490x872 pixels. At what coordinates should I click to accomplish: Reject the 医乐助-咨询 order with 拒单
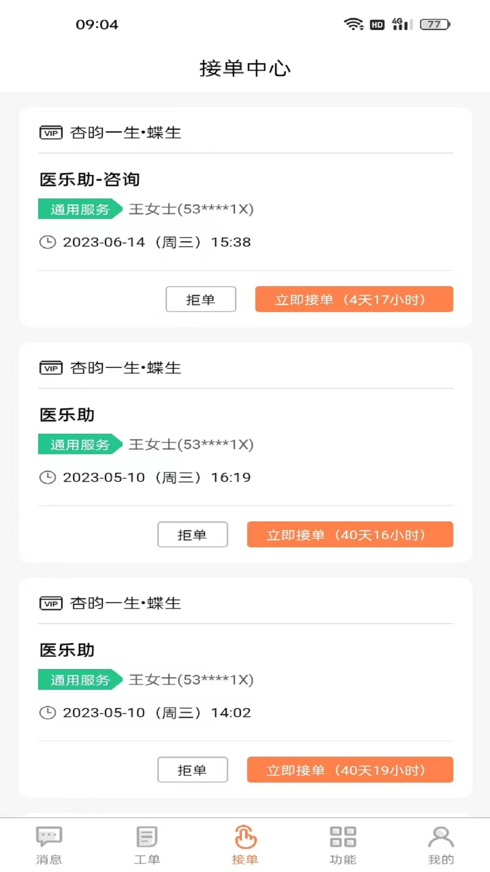(x=201, y=299)
